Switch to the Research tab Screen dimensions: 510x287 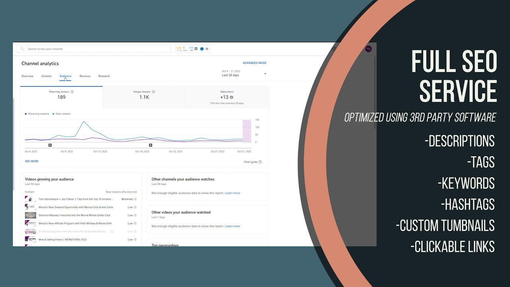(104, 76)
